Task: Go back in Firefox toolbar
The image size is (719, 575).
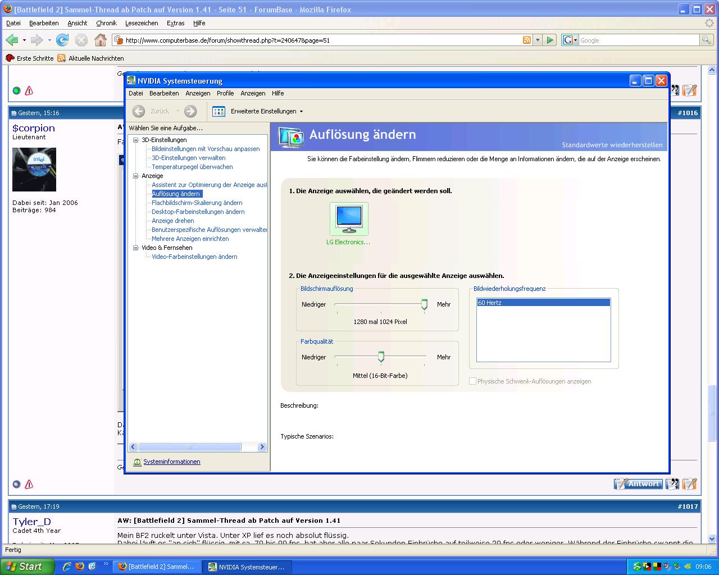Action: [12, 40]
